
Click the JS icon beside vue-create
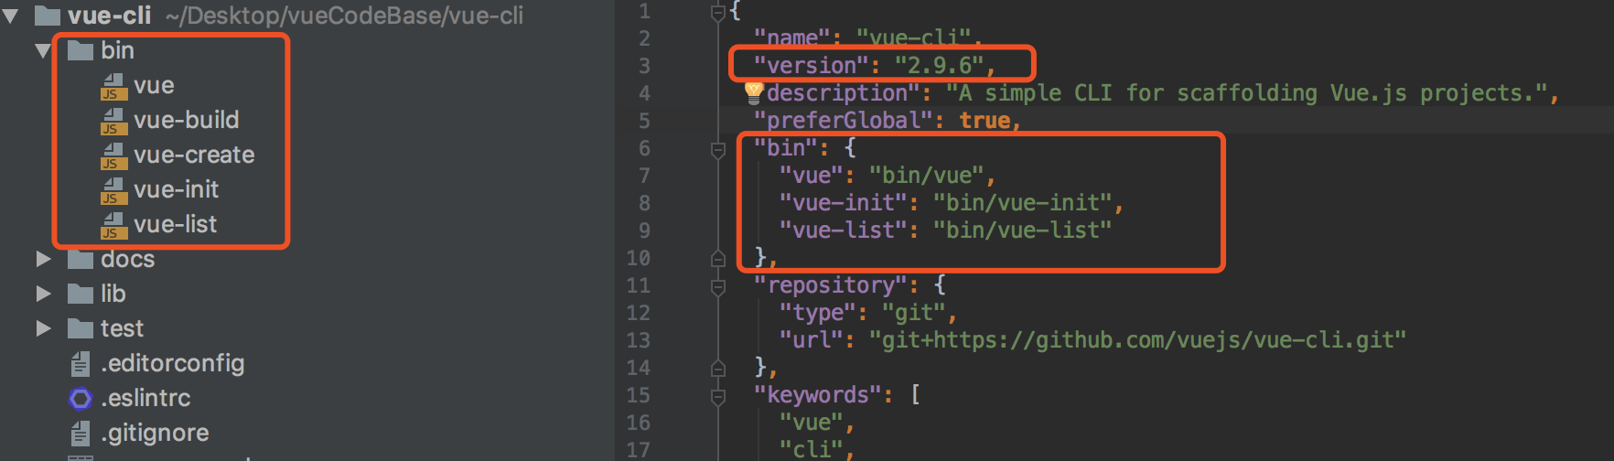(113, 155)
